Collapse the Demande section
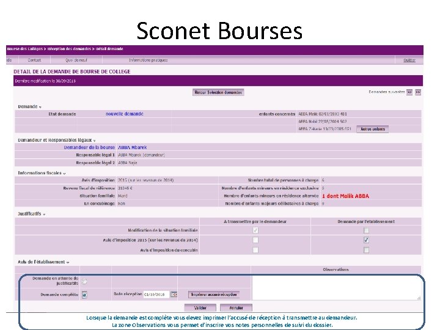The height and width of the screenshot is (330, 440). click(40, 107)
